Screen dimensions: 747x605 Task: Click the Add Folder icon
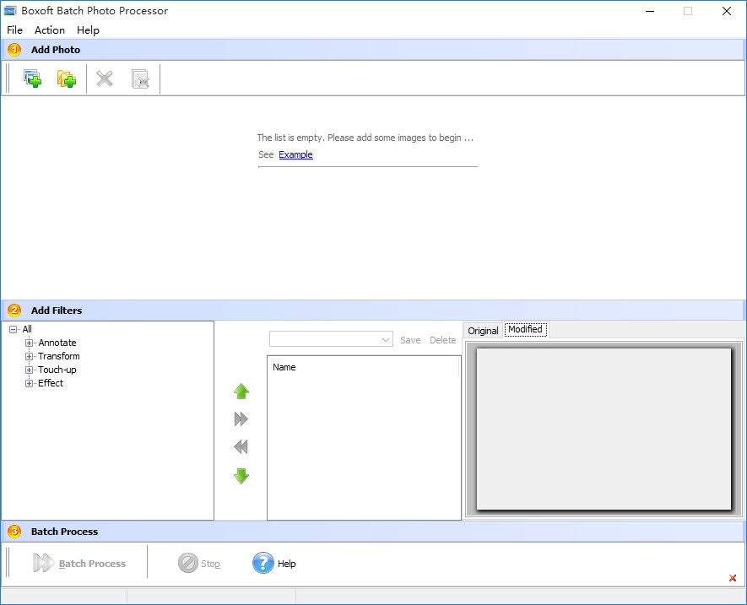point(67,78)
